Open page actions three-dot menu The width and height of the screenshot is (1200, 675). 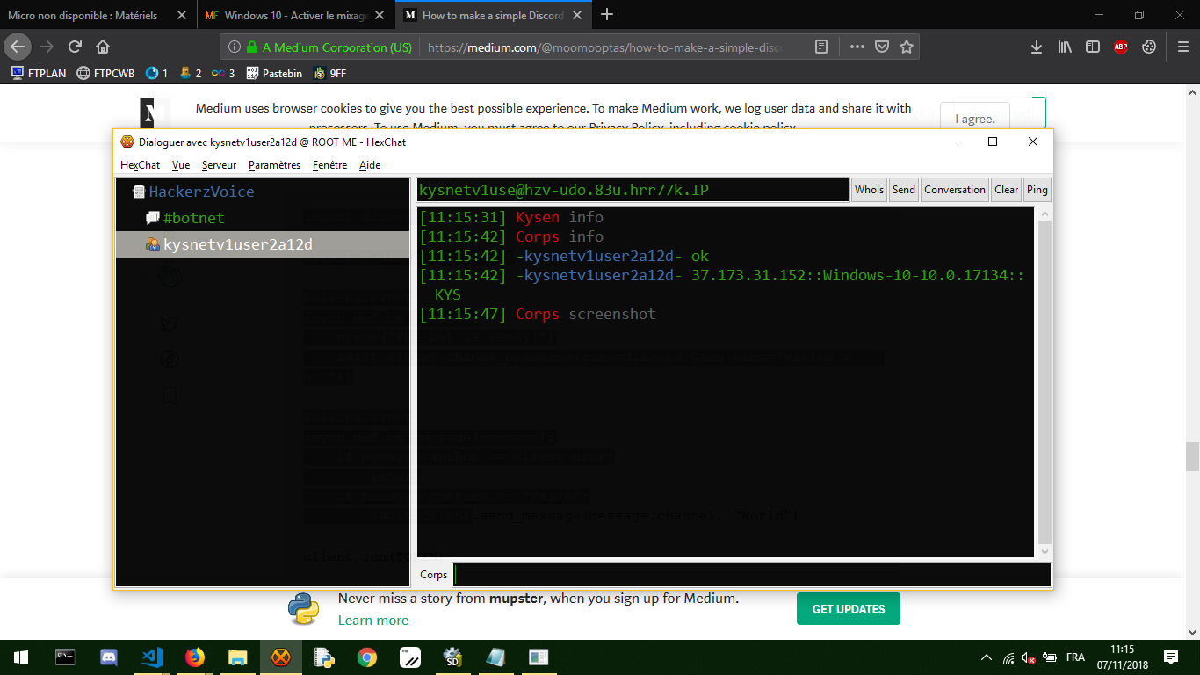pyautogui.click(x=857, y=47)
